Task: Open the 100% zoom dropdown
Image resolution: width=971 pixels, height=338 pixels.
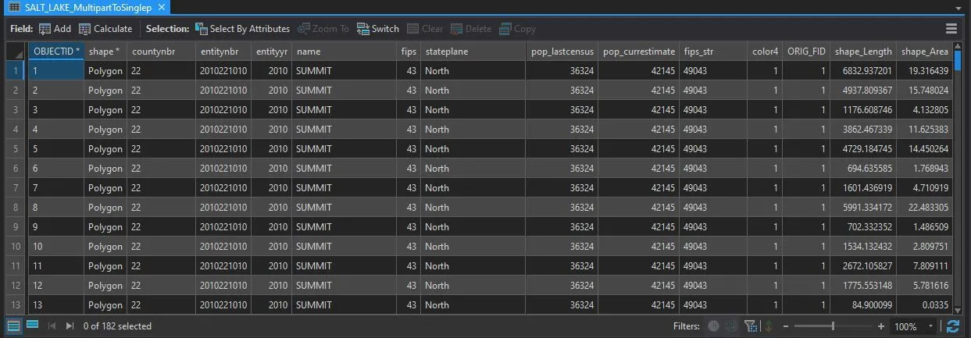Action: coord(930,326)
